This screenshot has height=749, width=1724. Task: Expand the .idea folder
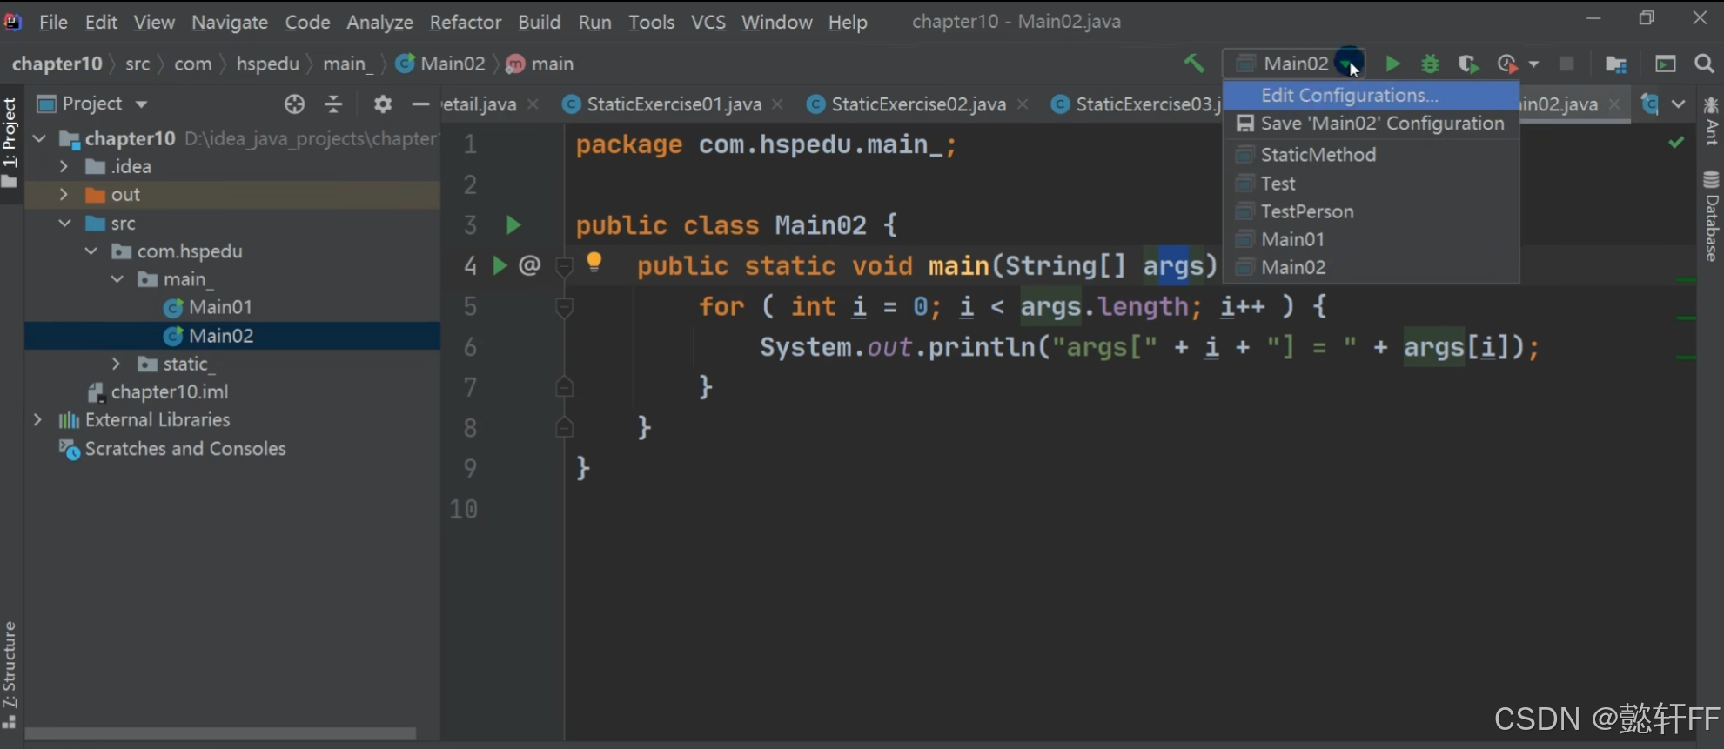click(x=64, y=166)
